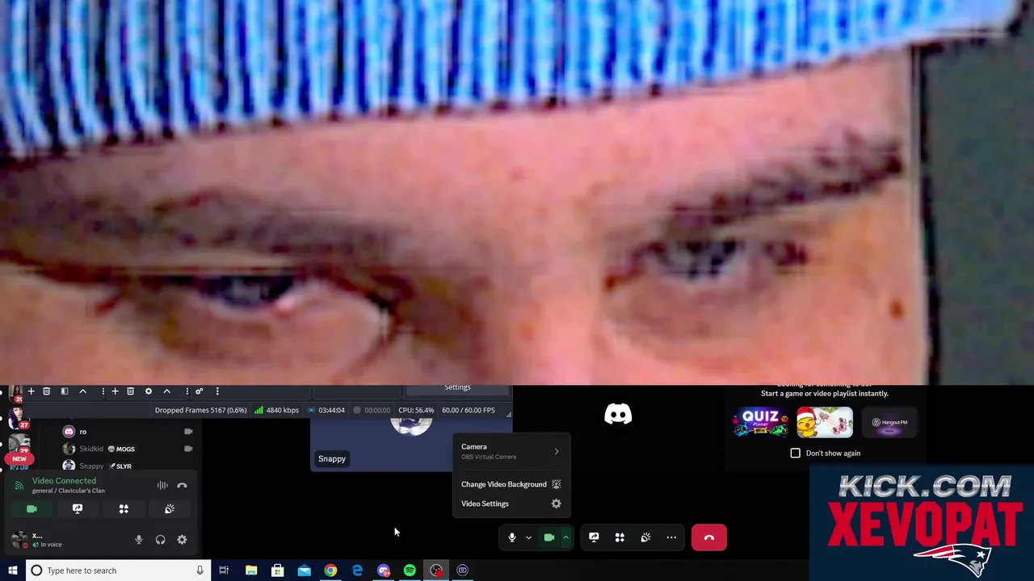Open the Windows Start menu
The width and height of the screenshot is (1034, 581).
(x=12, y=571)
